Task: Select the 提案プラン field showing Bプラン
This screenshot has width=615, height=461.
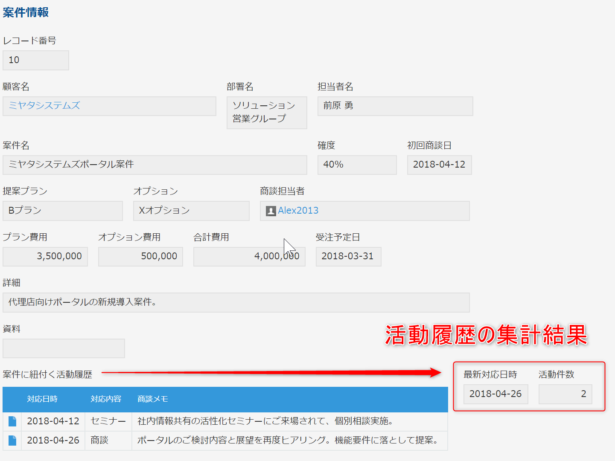Action: click(x=62, y=210)
